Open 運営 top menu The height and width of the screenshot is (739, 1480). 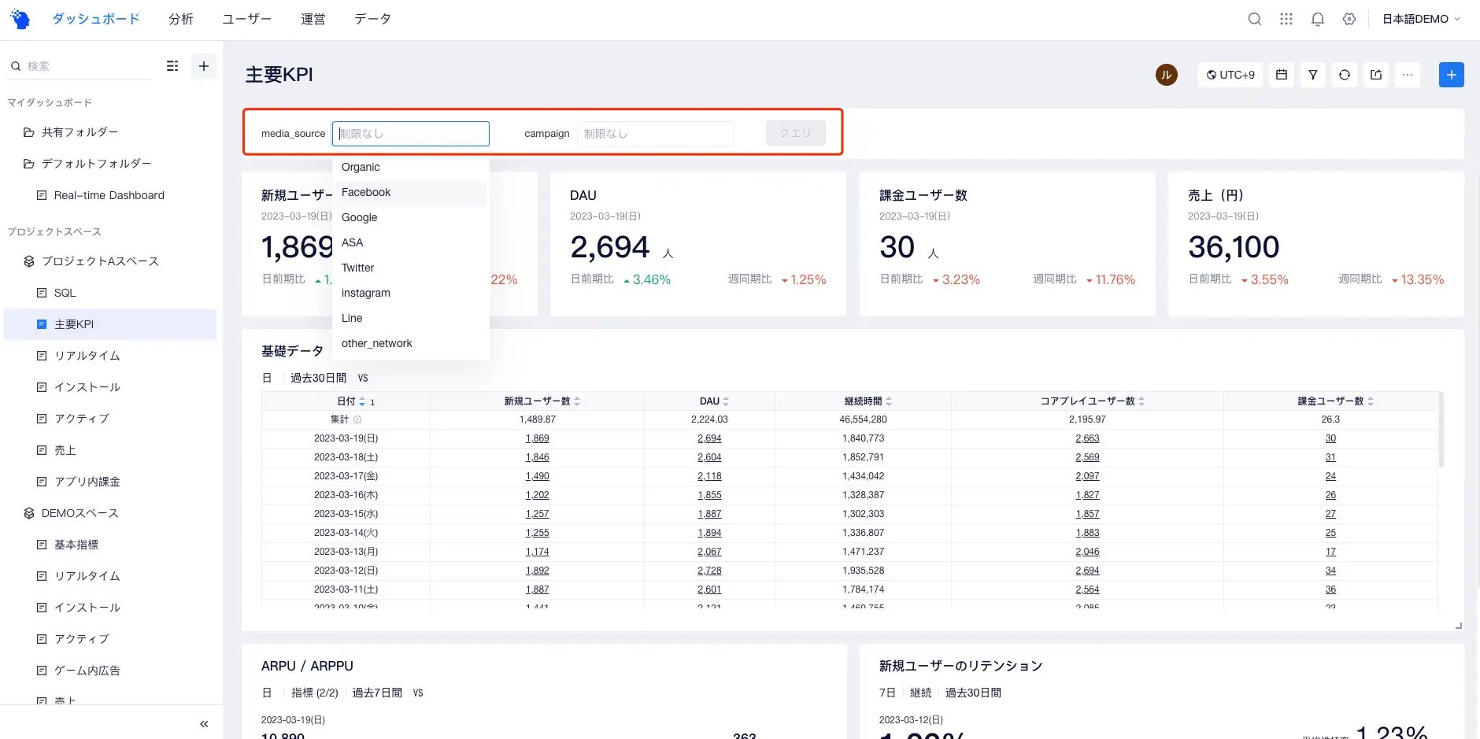(313, 19)
